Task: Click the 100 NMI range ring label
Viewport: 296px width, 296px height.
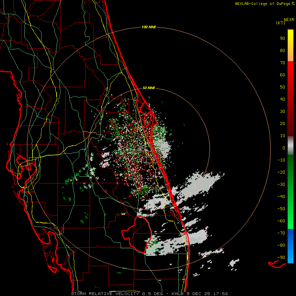Action: tap(149, 27)
